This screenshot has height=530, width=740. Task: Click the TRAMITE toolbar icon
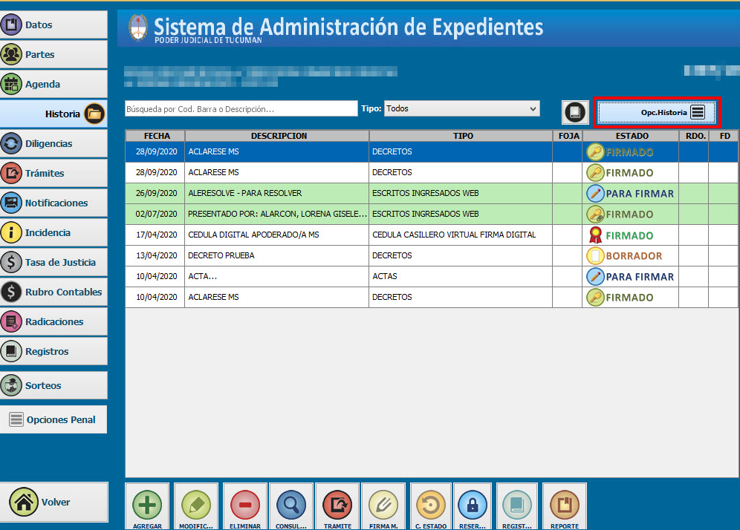[337, 505]
